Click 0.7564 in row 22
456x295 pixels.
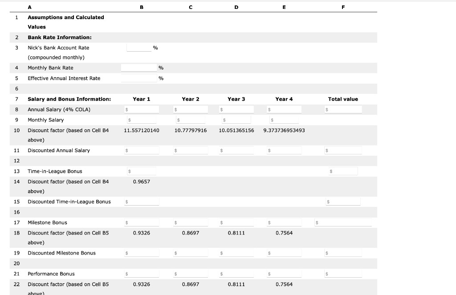[x=284, y=284]
